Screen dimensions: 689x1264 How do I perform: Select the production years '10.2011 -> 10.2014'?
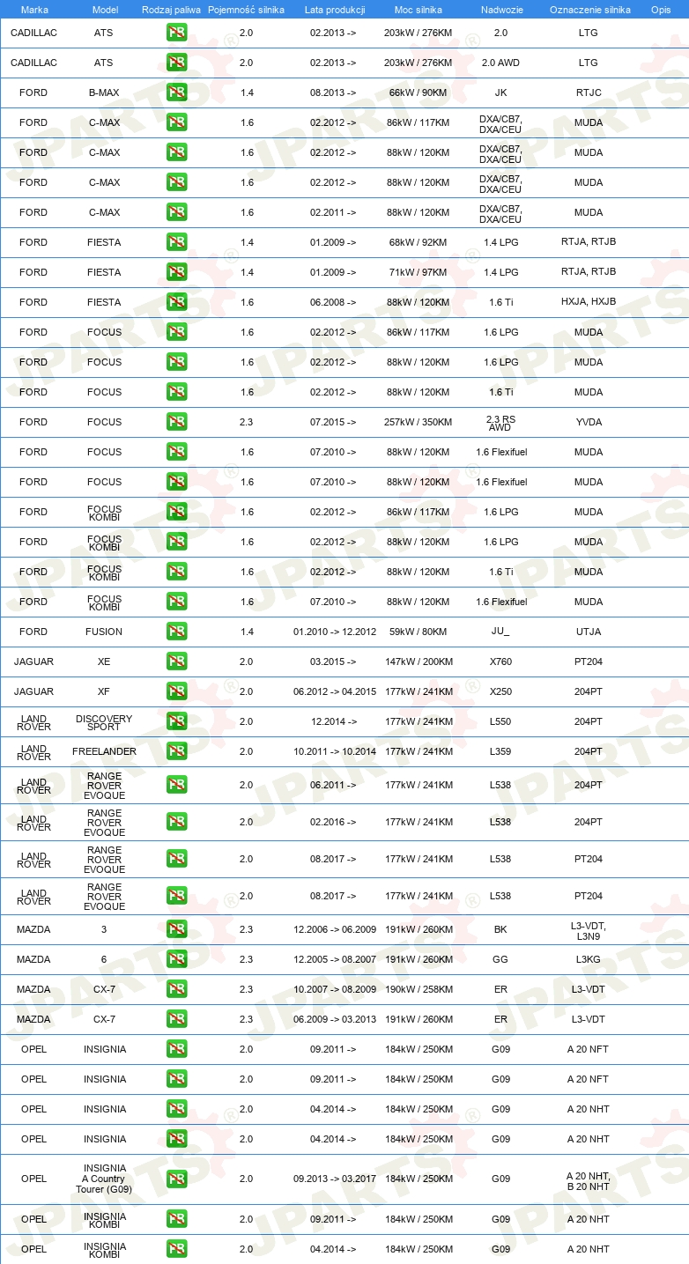(x=335, y=751)
